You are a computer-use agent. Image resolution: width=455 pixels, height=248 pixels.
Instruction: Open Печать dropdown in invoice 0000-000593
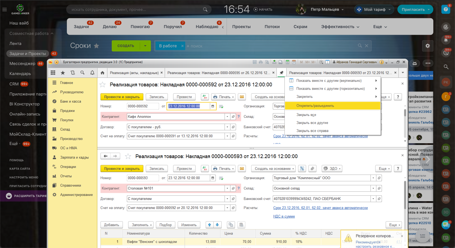pos(223,169)
